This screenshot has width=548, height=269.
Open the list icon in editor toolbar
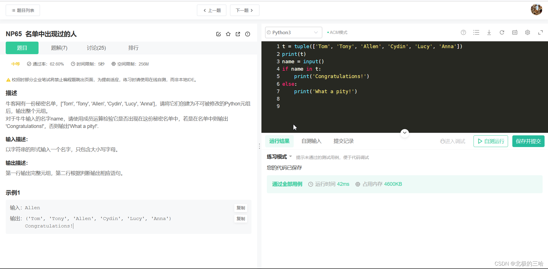click(476, 32)
